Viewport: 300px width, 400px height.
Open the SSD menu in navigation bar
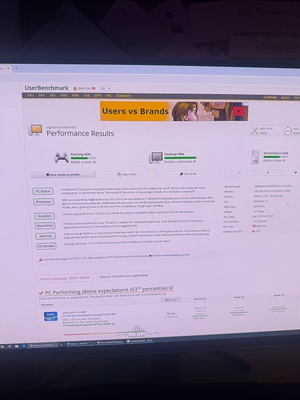click(x=53, y=95)
